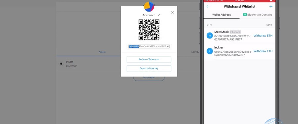Switch to the Activity tab
298x124 pixels.
tap(195, 52)
